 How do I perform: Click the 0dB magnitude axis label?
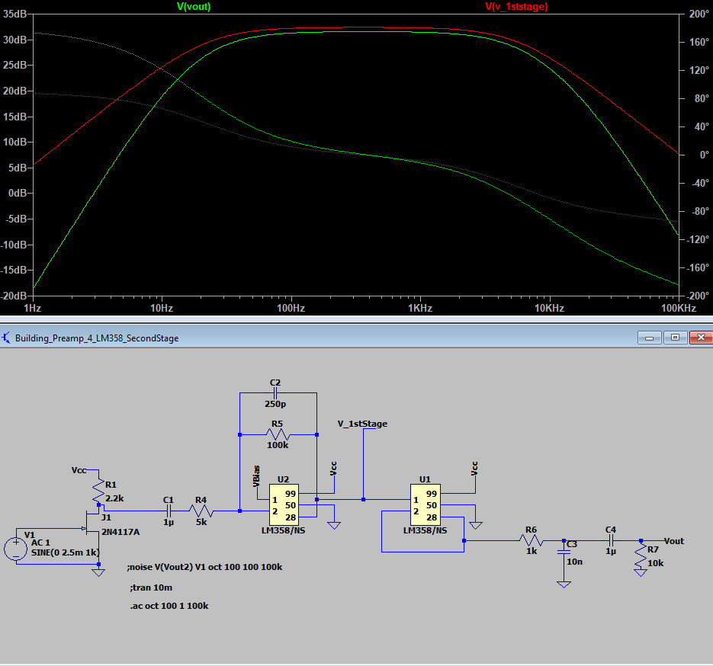18,193
